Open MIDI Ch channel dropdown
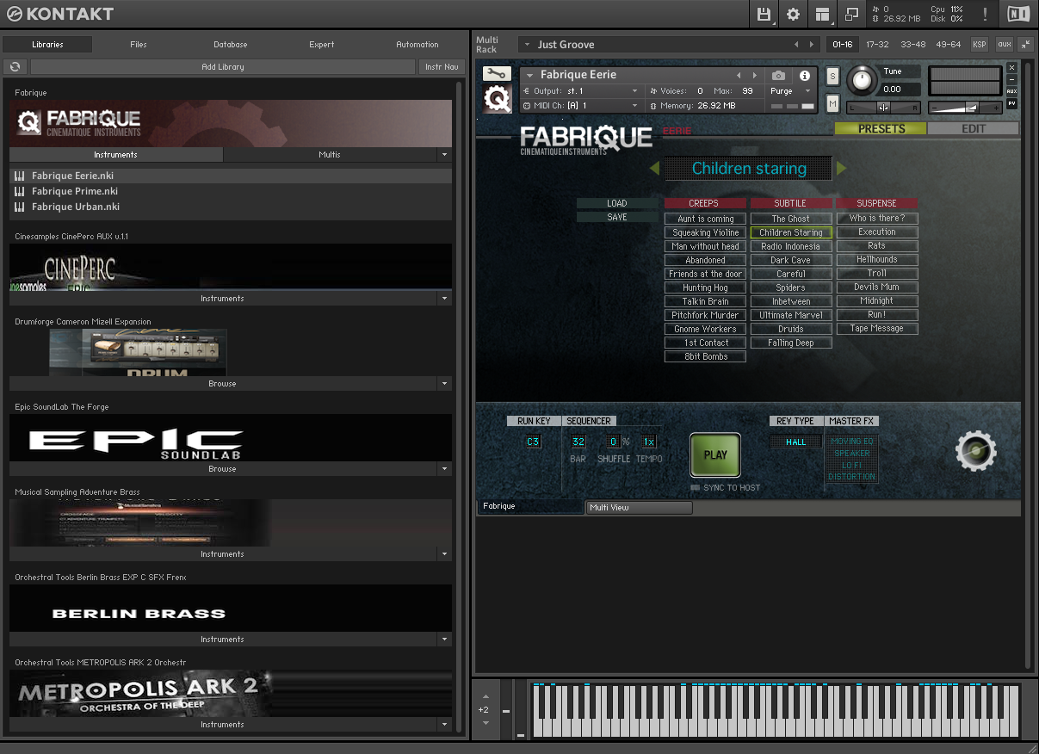The image size is (1039, 754). (x=581, y=106)
